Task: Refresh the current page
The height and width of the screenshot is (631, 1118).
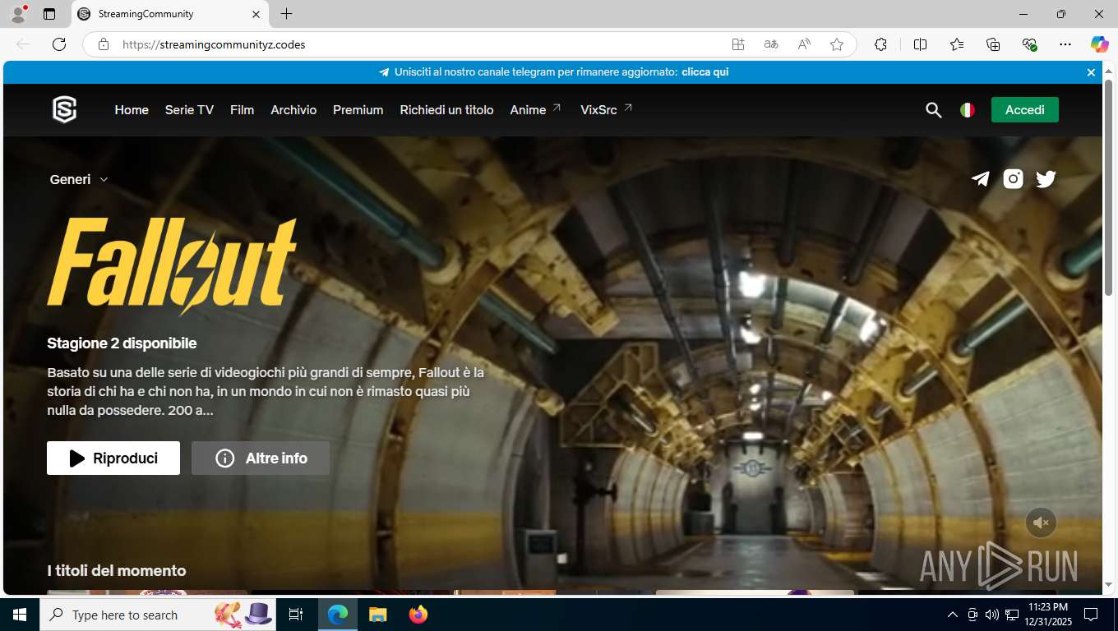Action: [59, 44]
